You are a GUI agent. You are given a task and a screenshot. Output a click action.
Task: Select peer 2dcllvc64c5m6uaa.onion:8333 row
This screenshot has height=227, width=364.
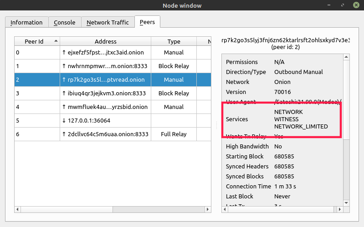tap(113, 134)
